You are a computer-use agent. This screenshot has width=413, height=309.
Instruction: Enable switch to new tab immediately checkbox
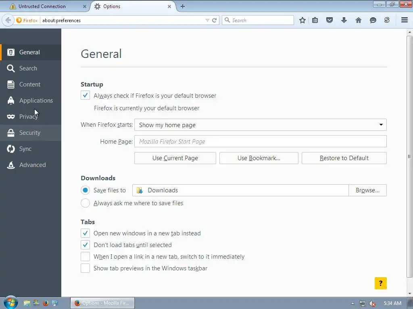coord(85,256)
